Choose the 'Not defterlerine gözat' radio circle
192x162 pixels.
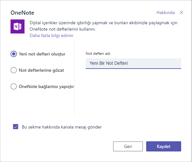tap(14, 70)
